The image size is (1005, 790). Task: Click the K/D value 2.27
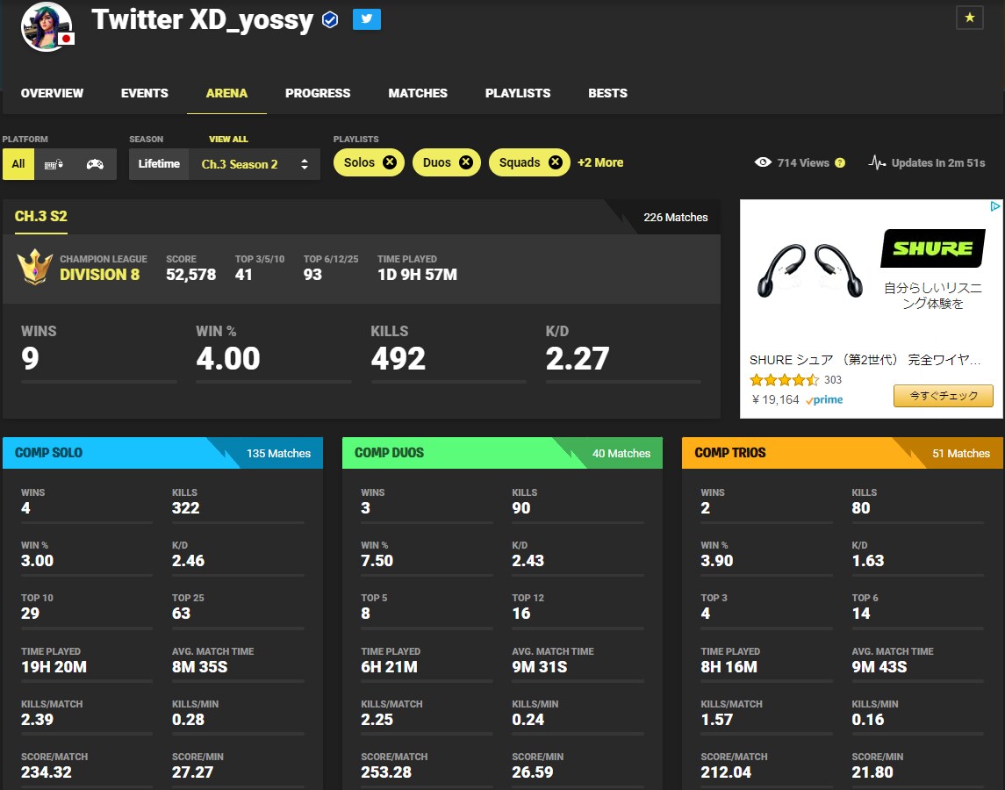578,358
